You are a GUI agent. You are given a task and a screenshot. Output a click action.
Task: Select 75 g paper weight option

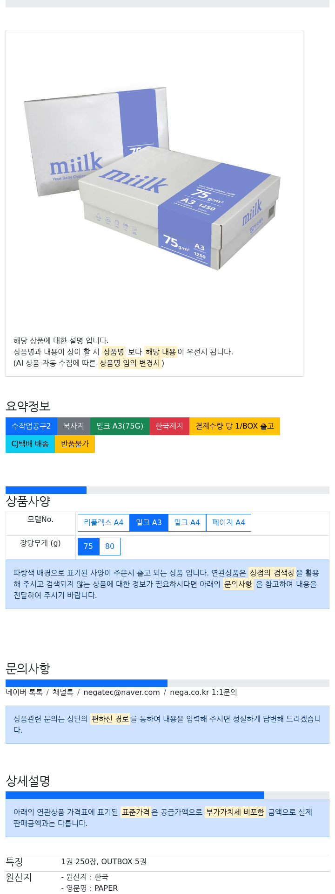88,547
